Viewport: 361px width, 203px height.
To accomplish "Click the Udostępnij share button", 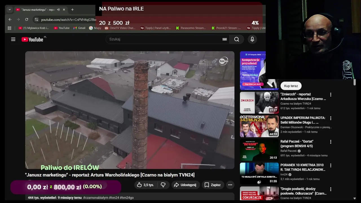I will coord(185,185).
